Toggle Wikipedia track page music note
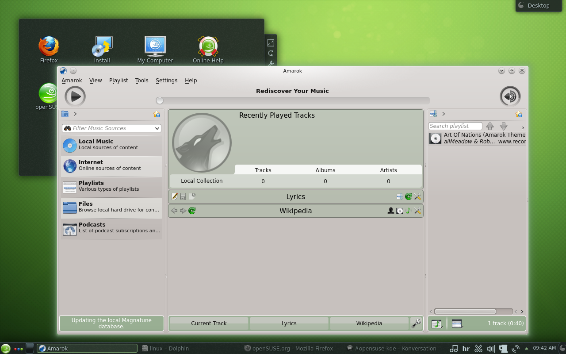 coord(408,211)
